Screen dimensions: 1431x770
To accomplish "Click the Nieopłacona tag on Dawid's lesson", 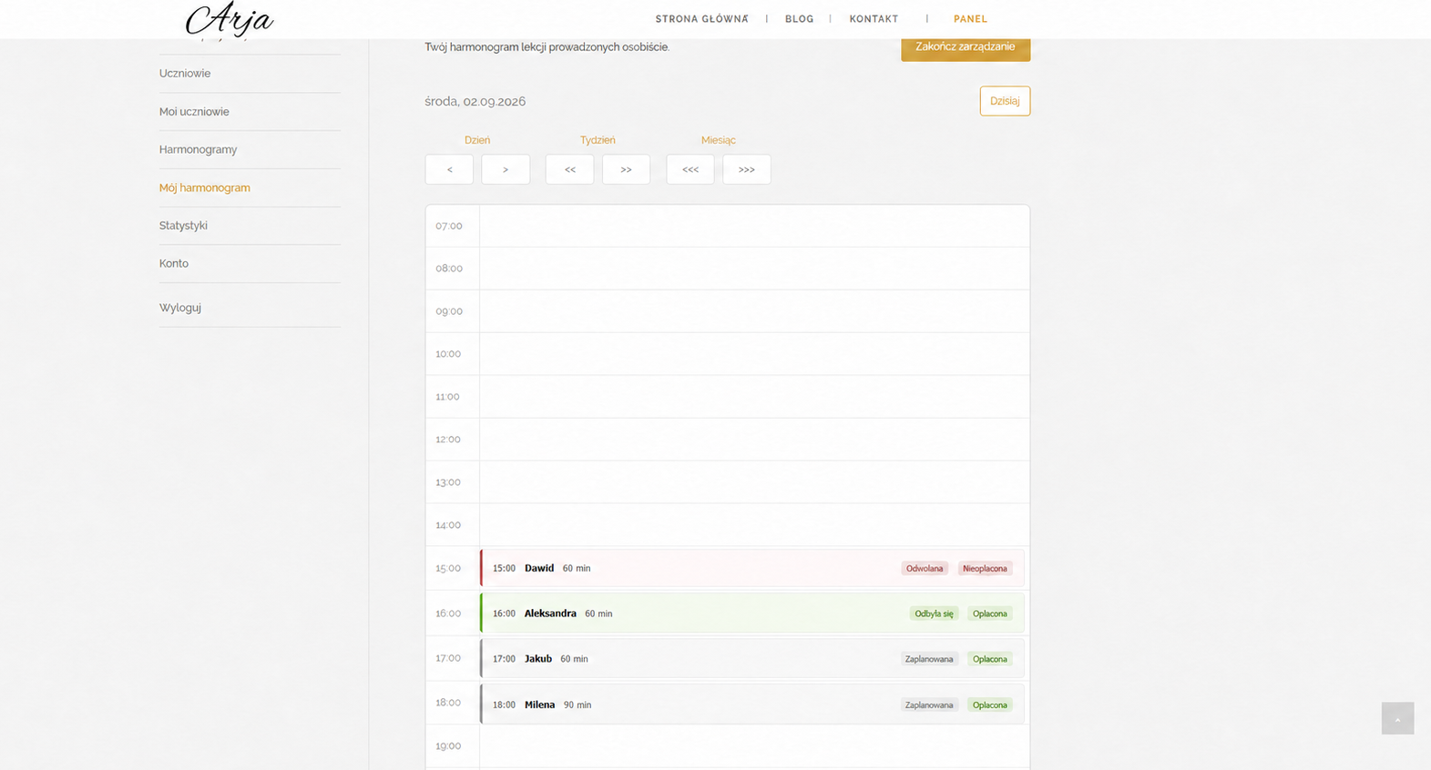I will click(985, 568).
